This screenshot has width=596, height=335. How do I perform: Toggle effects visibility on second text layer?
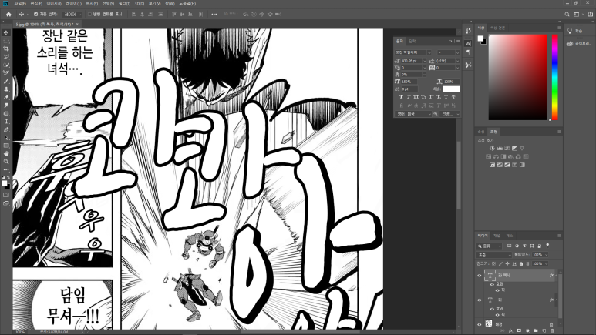tap(492, 308)
